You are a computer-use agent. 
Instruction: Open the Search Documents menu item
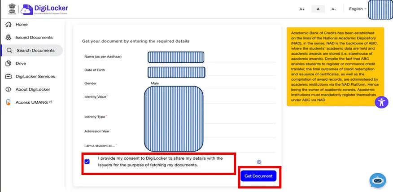pyautogui.click(x=35, y=51)
